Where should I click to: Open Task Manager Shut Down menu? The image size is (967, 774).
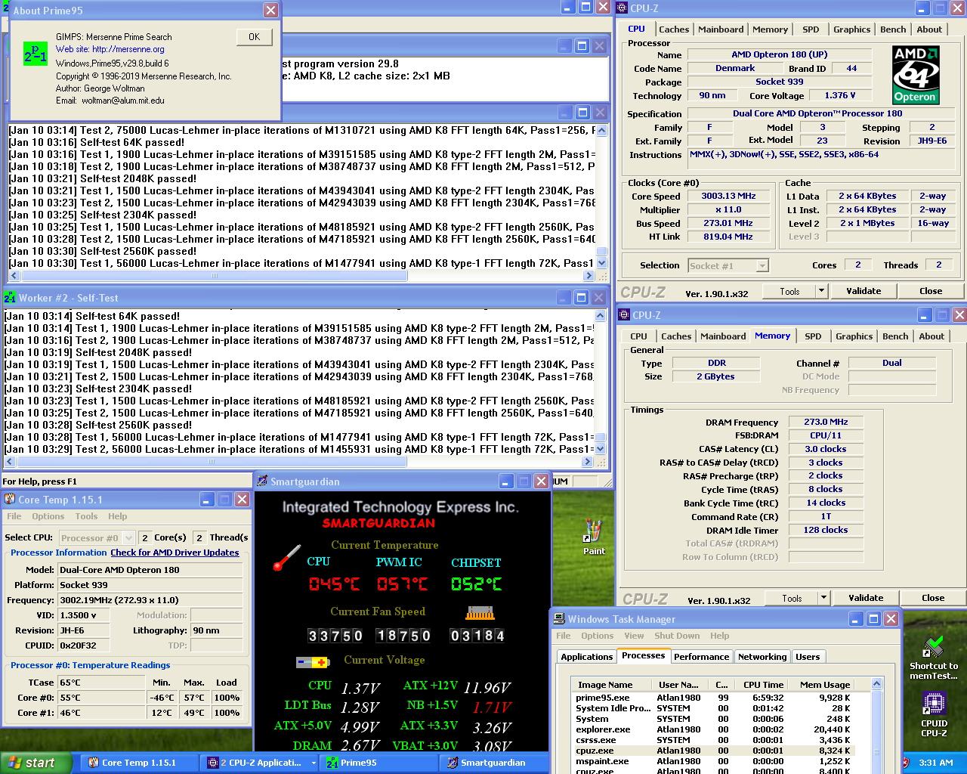677,636
